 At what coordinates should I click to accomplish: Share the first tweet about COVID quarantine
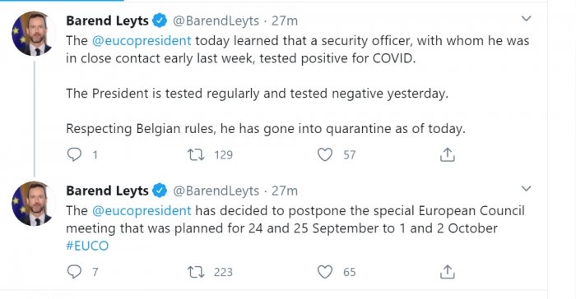(447, 154)
